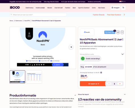The height and width of the screenshot is (108, 135).
Task: Increase quantity with plus button
Action: [120, 84]
